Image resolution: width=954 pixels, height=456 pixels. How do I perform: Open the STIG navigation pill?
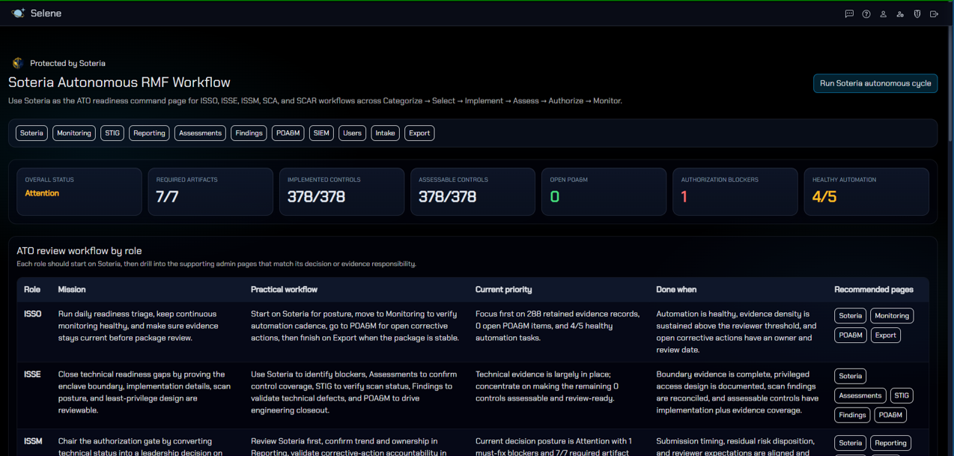click(112, 133)
